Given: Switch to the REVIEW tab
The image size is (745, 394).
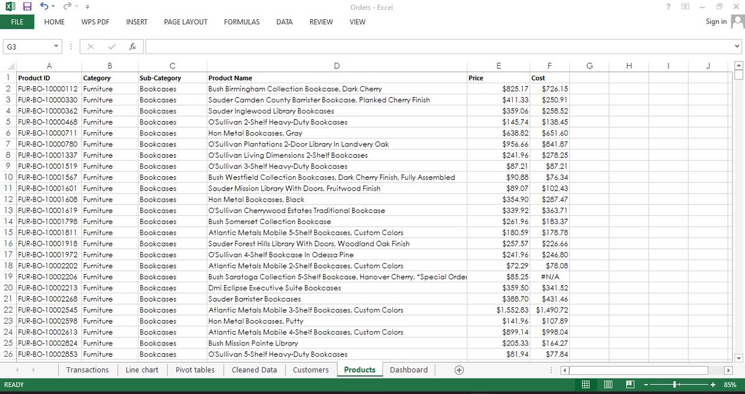Looking at the screenshot, I should click(321, 22).
